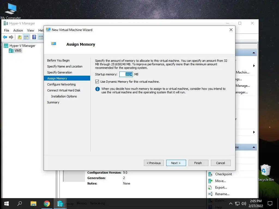Click the Checkpoint action icon
279x209 pixels.
click(x=210, y=174)
